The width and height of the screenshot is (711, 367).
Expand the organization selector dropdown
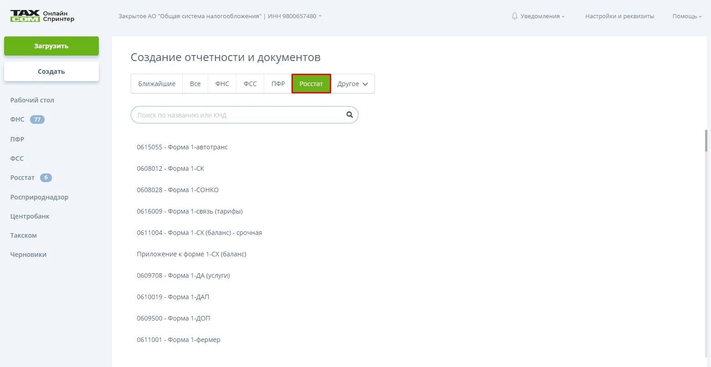[220, 16]
